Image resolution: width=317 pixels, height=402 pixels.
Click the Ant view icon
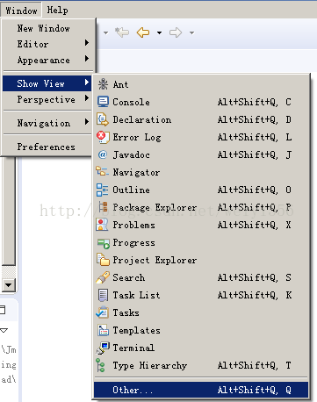click(x=103, y=84)
